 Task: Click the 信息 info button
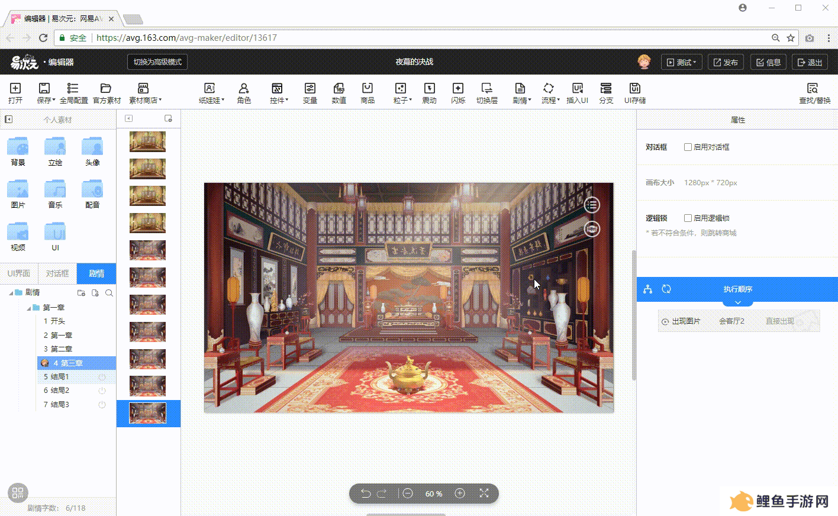click(768, 62)
